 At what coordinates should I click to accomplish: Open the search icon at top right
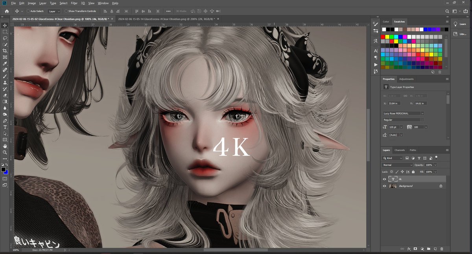click(x=448, y=11)
